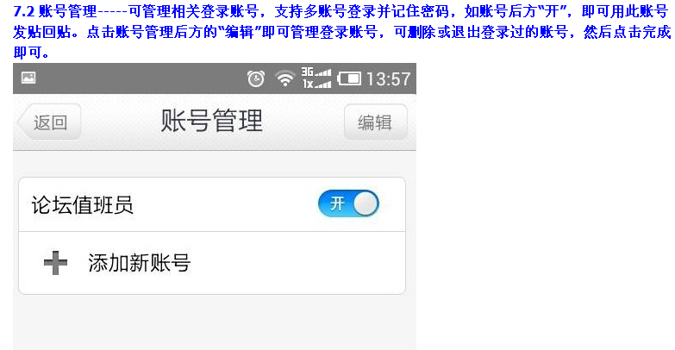This screenshot has height=350, width=675.
Task: Click the 开 label on the blue switch
Action: pos(338,203)
